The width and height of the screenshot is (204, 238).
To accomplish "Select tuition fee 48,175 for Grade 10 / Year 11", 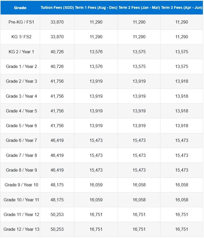I will [x=57, y=200].
